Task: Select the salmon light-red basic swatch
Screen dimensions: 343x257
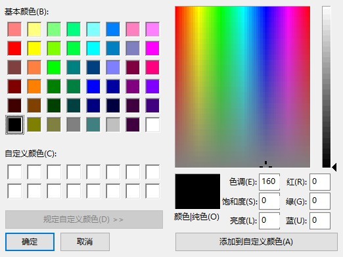Action: [14, 29]
